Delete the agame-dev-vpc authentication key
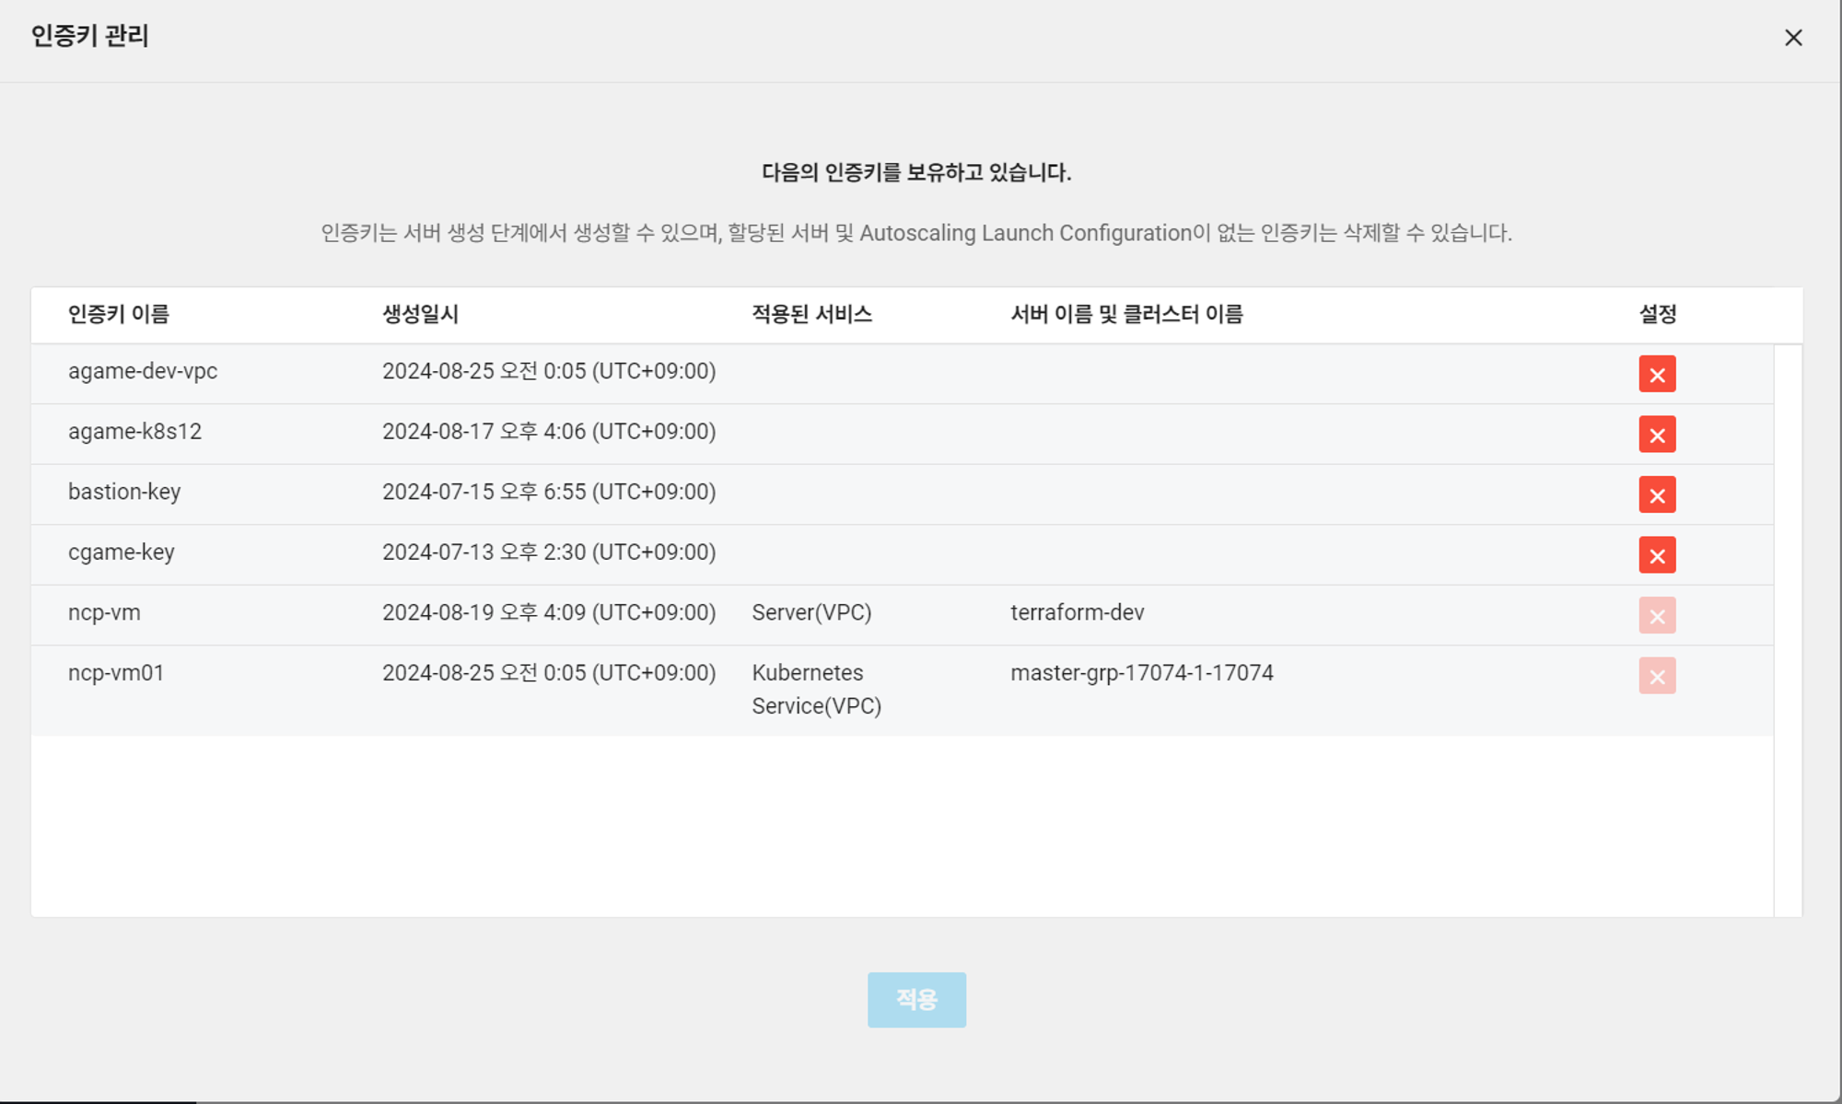1842x1104 pixels. (1656, 374)
